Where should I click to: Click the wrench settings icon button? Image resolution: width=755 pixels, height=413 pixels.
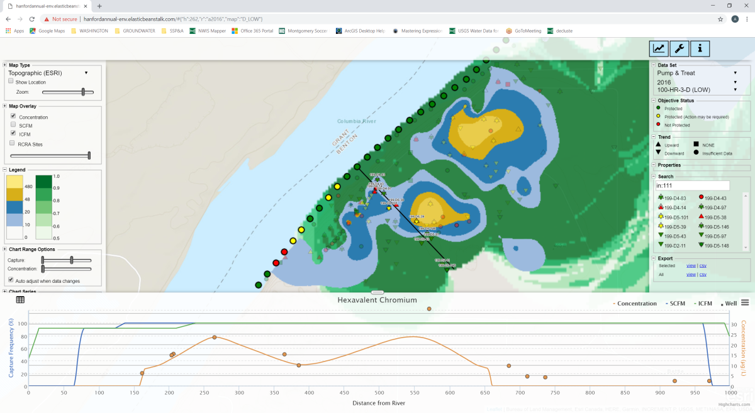(679, 48)
